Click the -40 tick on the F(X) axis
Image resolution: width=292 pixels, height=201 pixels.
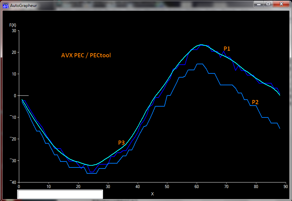13,182
